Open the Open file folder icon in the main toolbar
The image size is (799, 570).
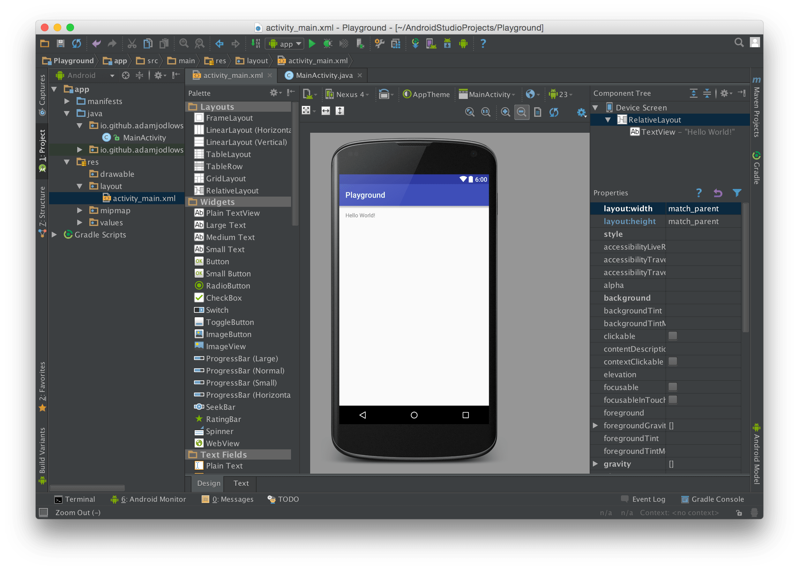(45, 43)
